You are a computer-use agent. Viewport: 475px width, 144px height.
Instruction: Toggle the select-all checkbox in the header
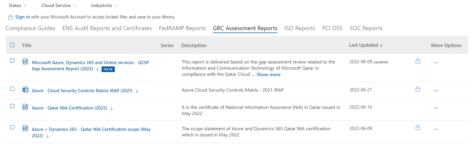(x=12, y=45)
